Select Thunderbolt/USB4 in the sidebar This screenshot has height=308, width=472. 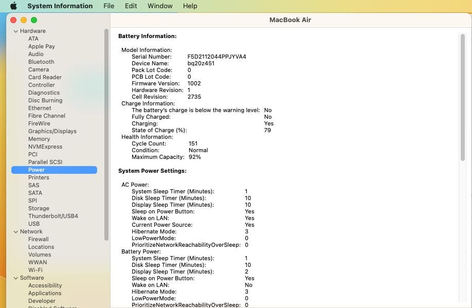pos(53,216)
